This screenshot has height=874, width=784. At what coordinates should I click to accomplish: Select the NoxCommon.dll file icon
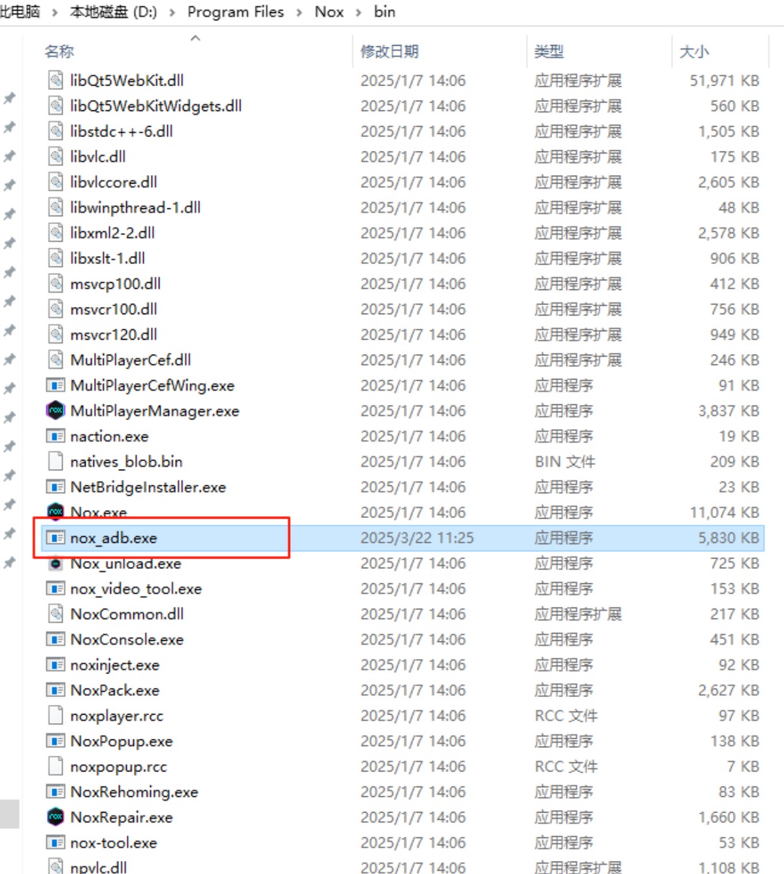point(56,615)
